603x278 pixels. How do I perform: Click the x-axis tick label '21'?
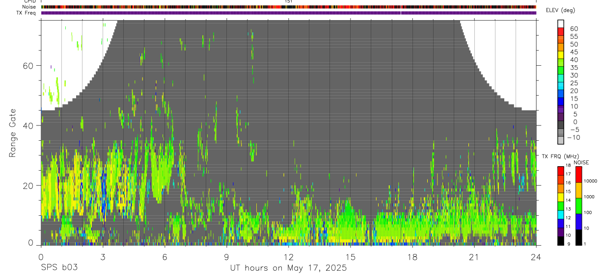[x=474, y=257]
